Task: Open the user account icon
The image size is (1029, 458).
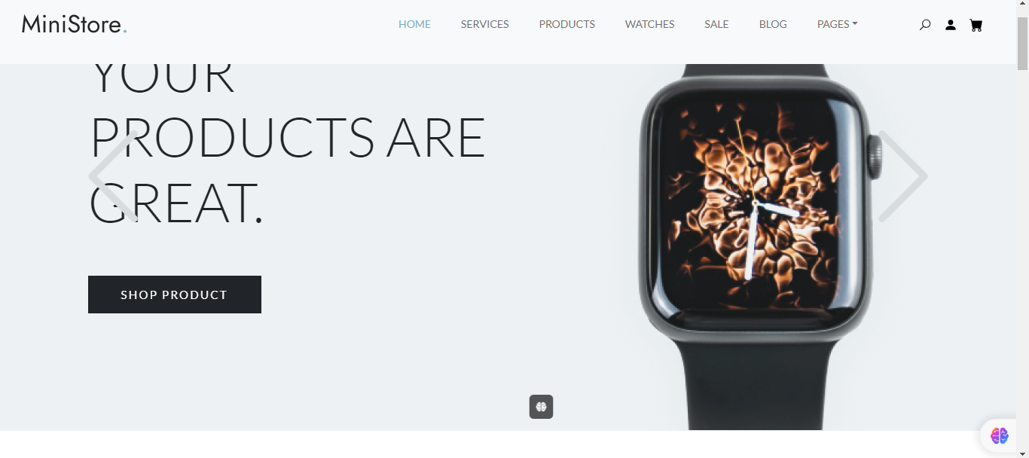Action: [x=951, y=25]
